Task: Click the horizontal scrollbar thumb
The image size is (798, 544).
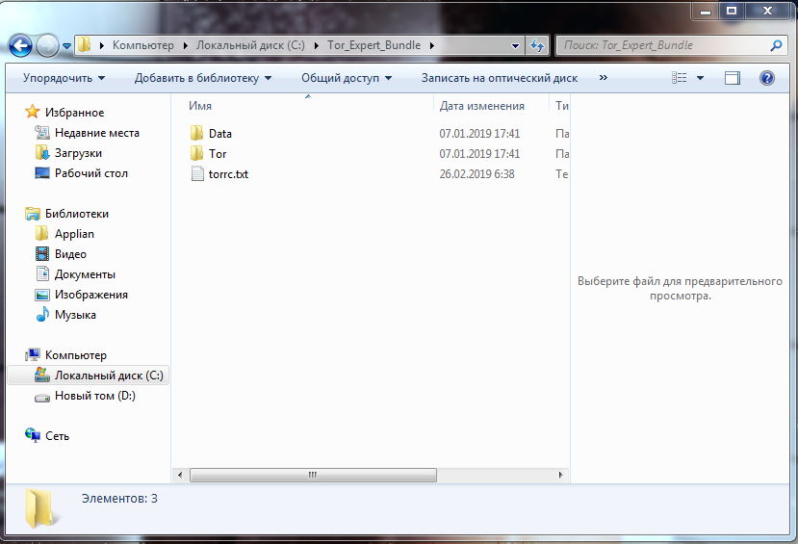Action: 313,475
